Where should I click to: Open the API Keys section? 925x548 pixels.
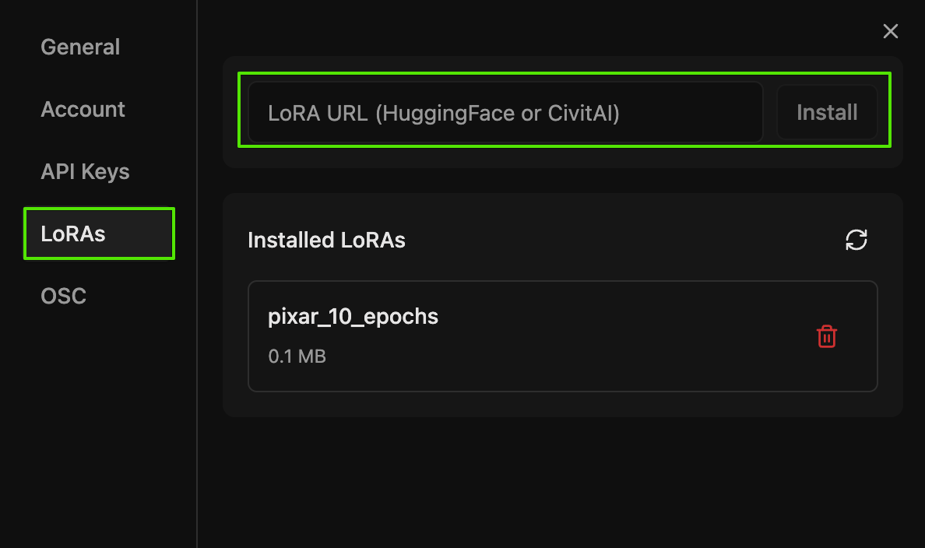85,171
